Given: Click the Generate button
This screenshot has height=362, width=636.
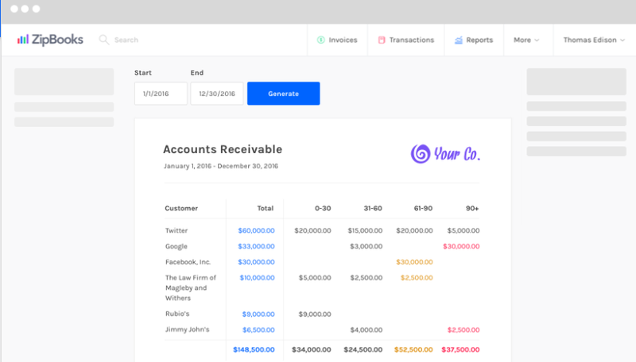Looking at the screenshot, I should (284, 94).
